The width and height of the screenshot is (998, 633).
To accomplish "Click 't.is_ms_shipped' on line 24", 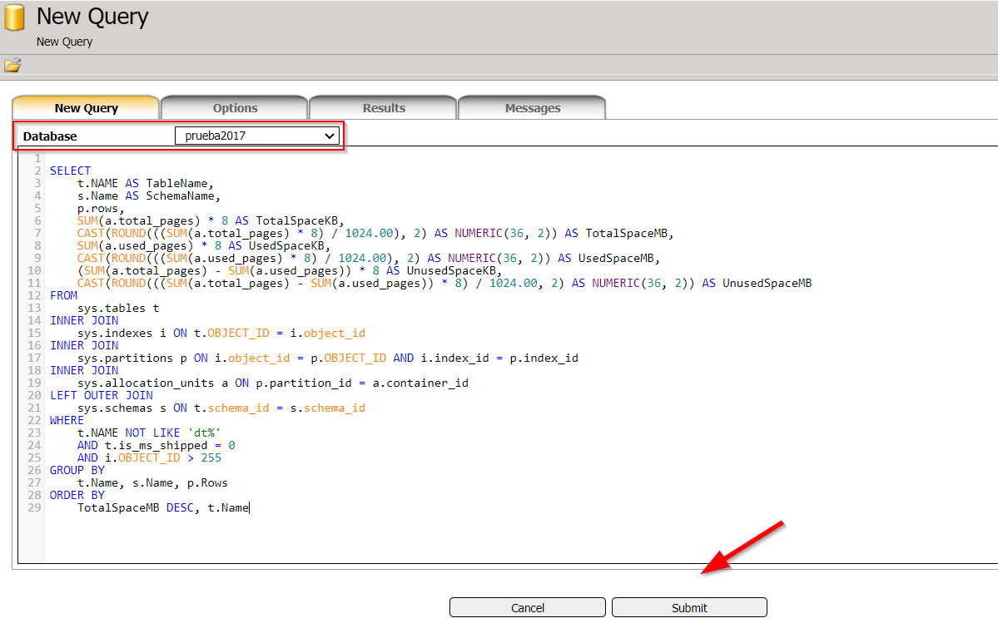I will (x=156, y=445).
